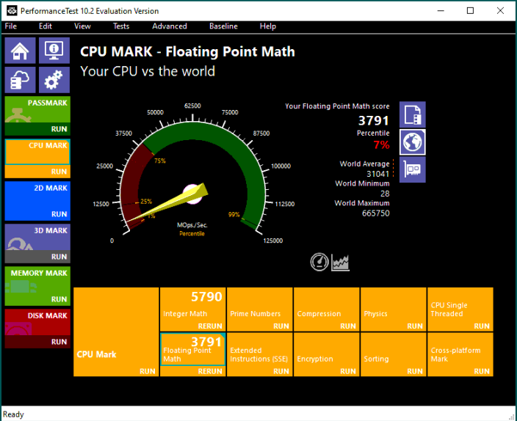Open the View menu
Image resolution: width=517 pixels, height=421 pixels.
(x=82, y=26)
